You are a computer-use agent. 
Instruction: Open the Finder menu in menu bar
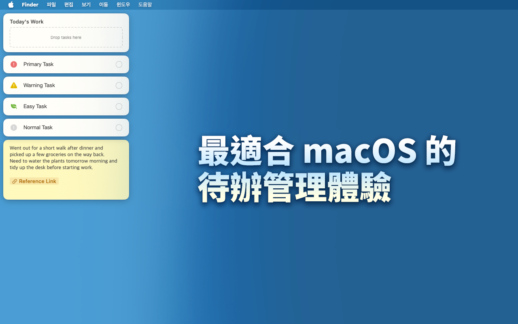pyautogui.click(x=30, y=5)
